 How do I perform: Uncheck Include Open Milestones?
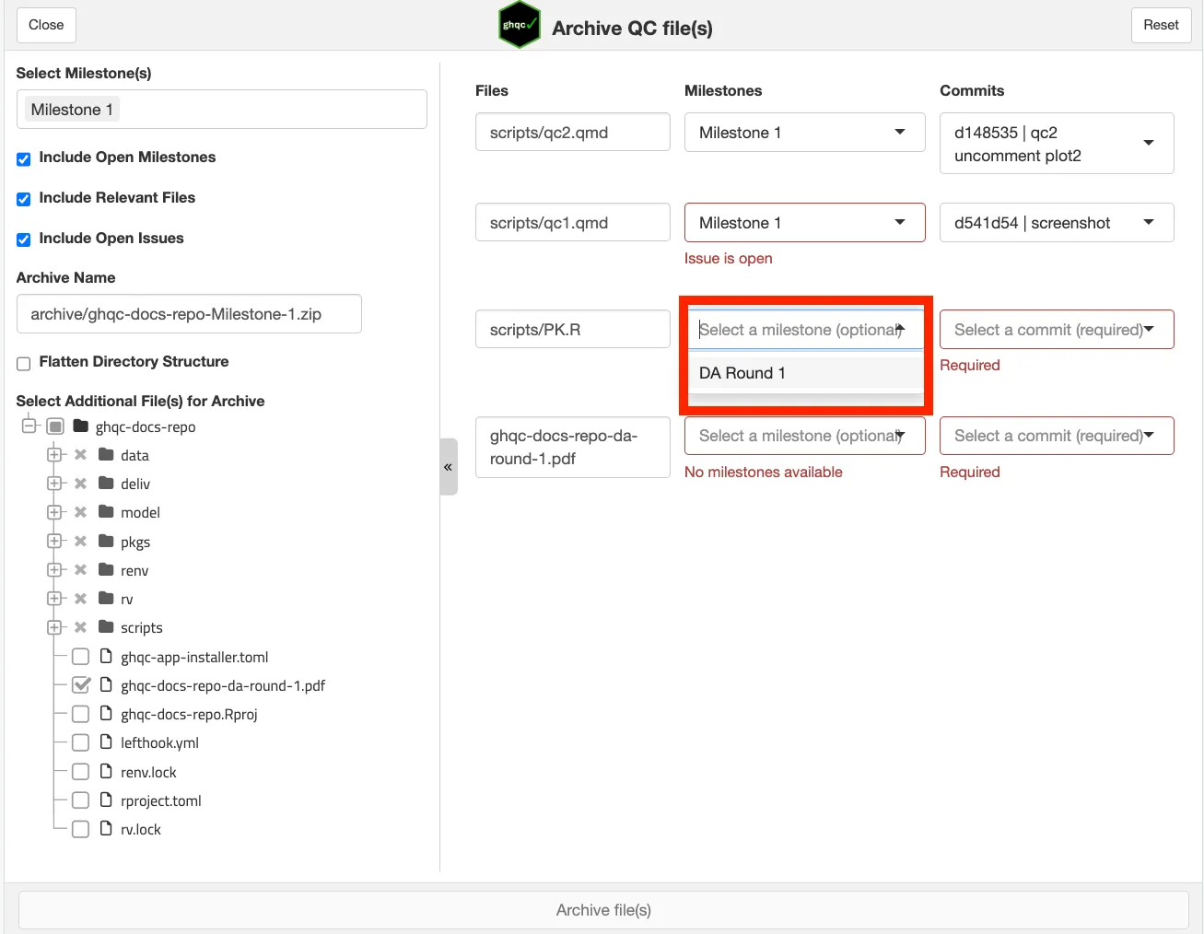tap(24, 158)
